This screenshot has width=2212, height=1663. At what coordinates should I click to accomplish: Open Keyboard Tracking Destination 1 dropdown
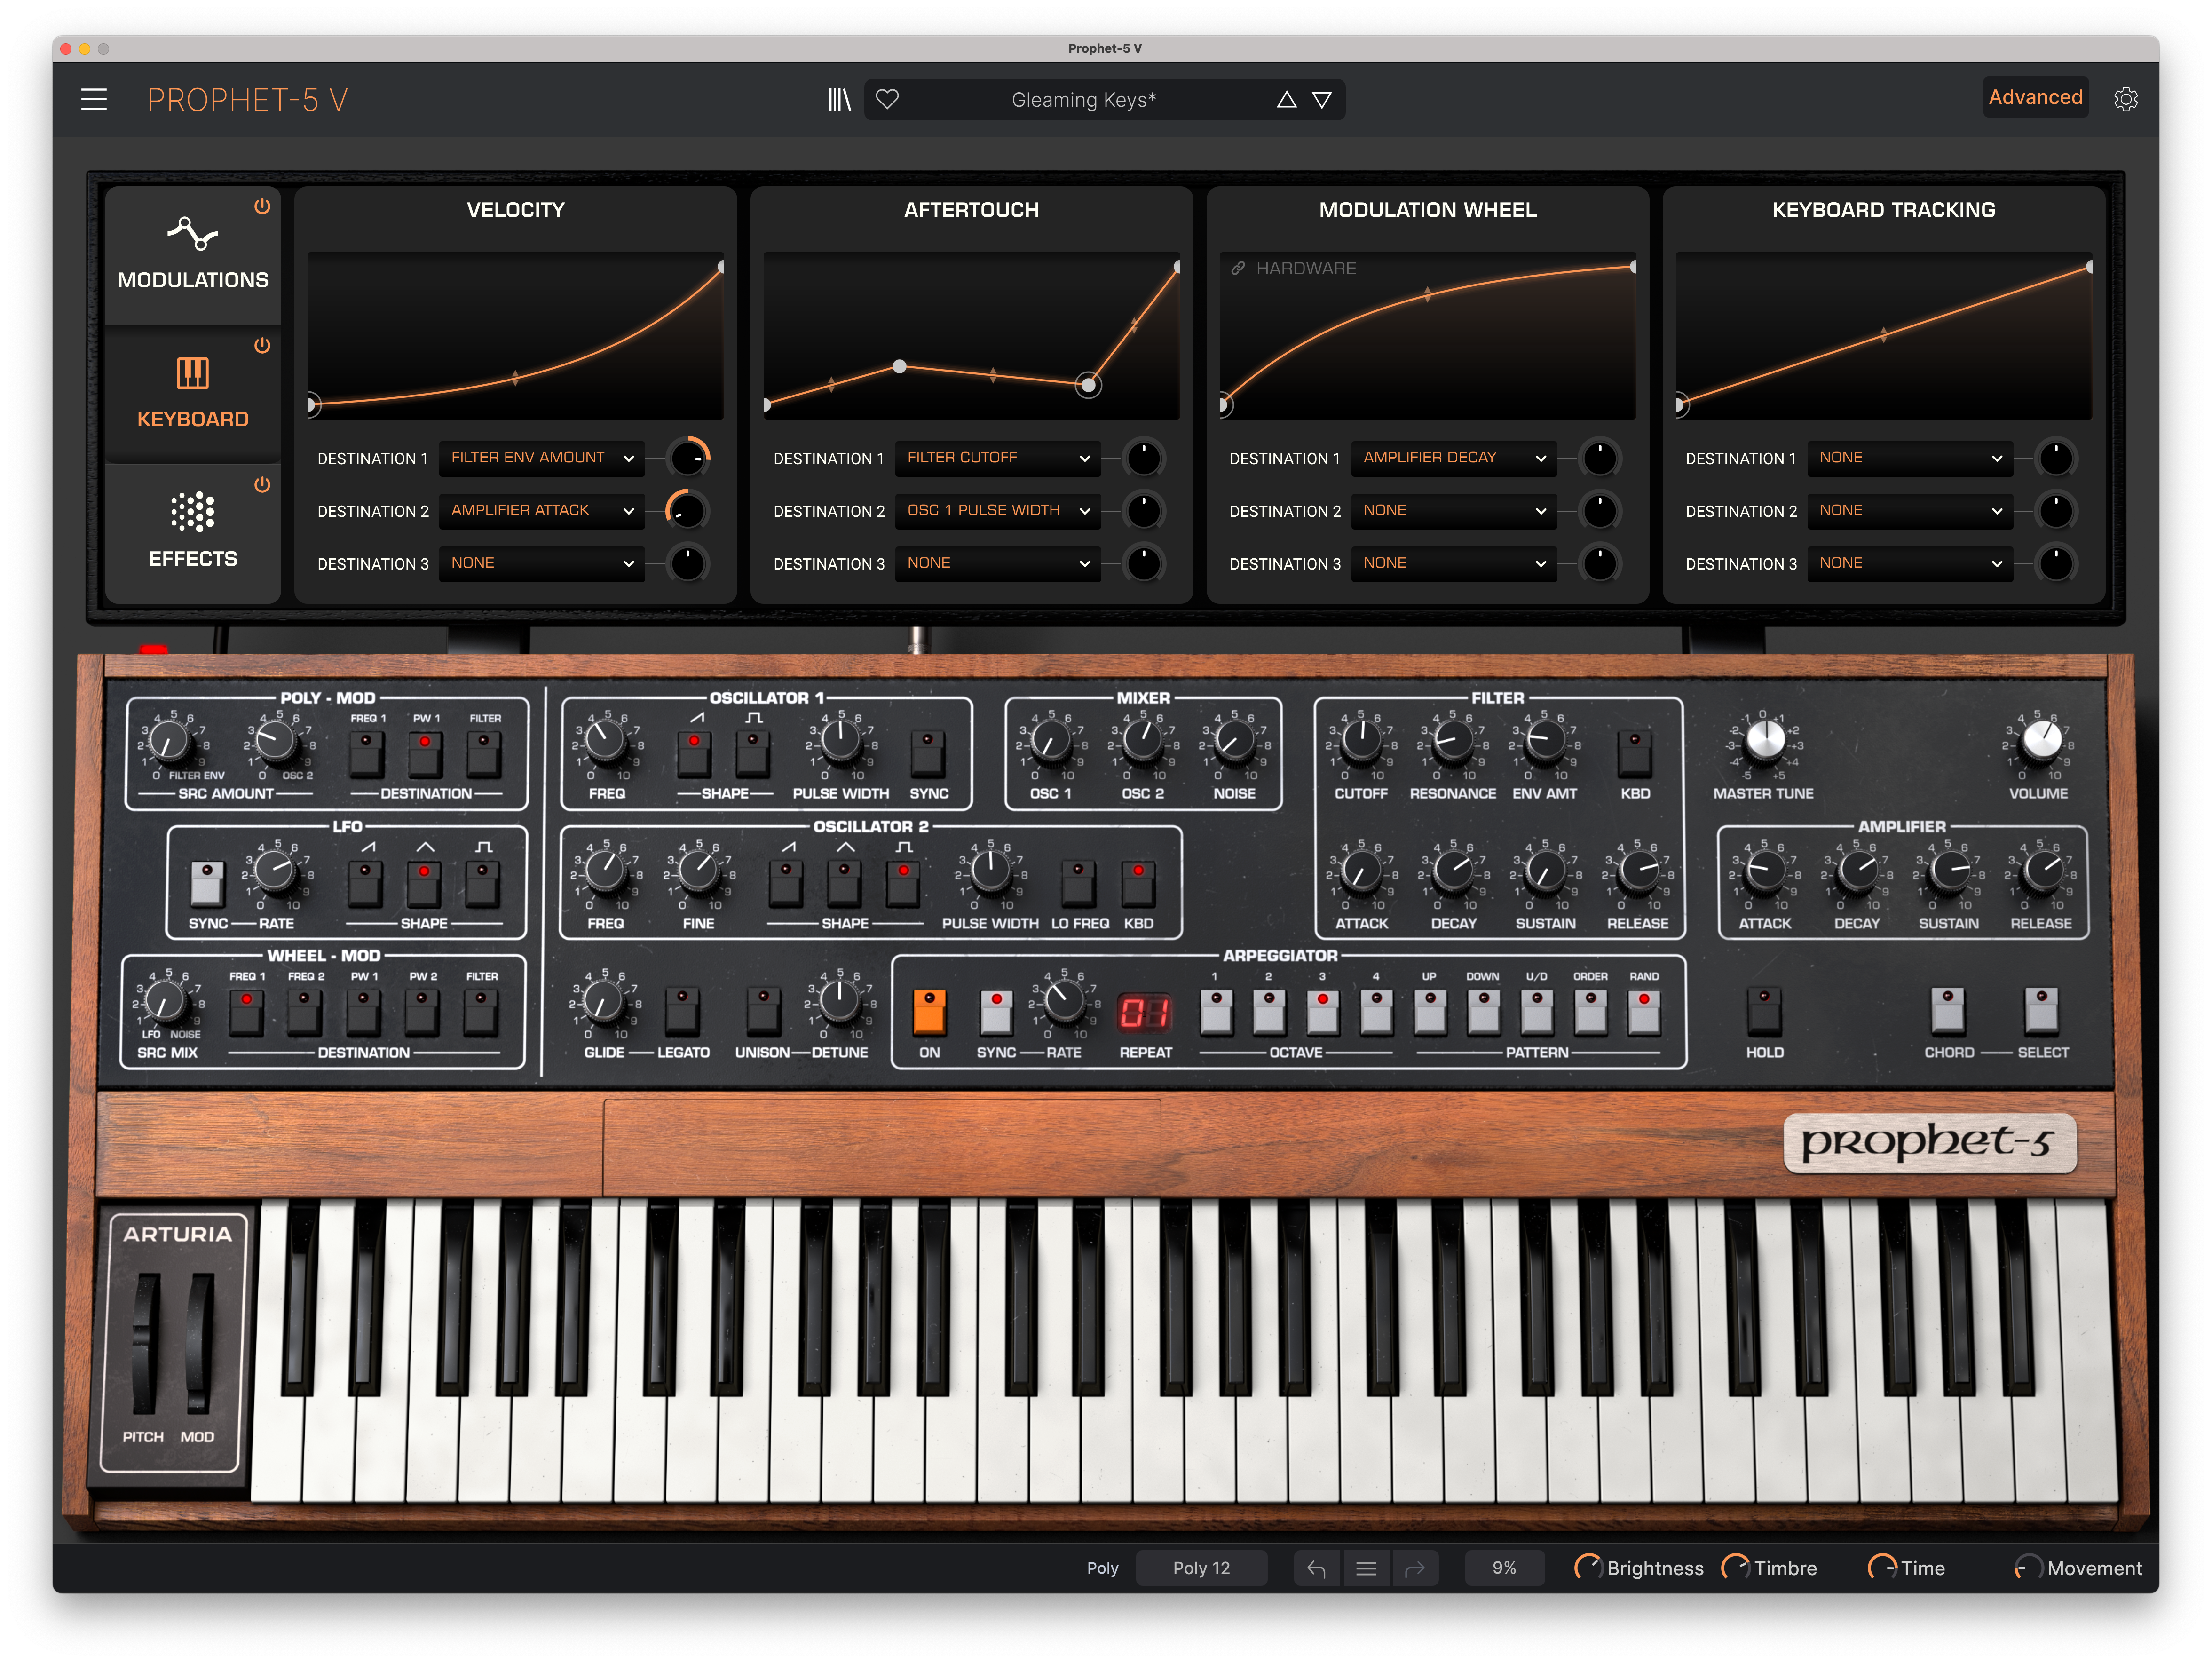click(x=1910, y=458)
